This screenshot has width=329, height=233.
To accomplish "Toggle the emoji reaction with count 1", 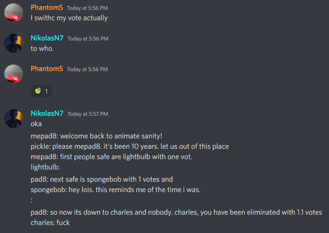I will [x=41, y=91].
